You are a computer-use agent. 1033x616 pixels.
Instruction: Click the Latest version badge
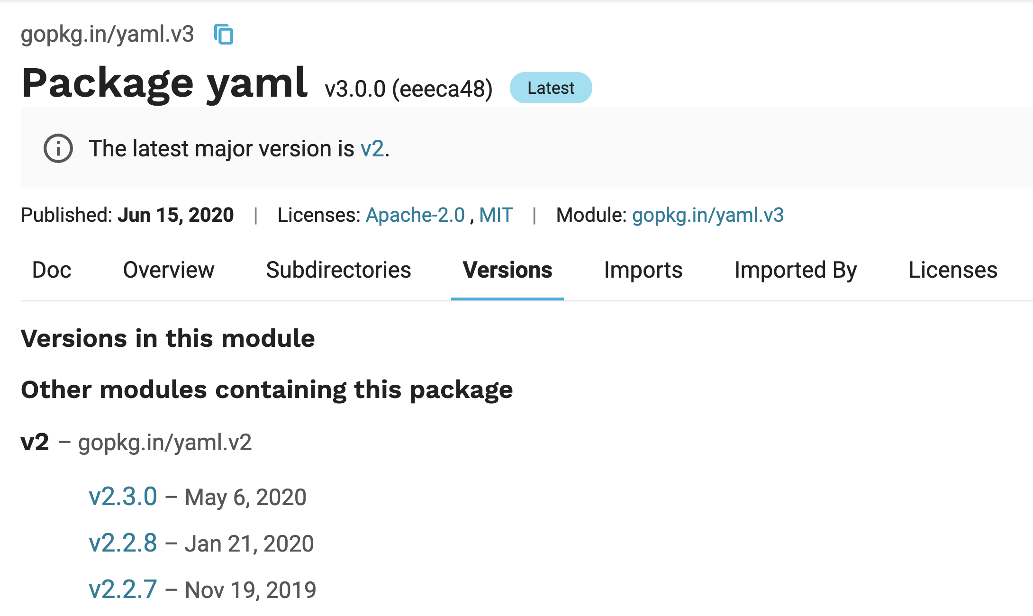551,88
